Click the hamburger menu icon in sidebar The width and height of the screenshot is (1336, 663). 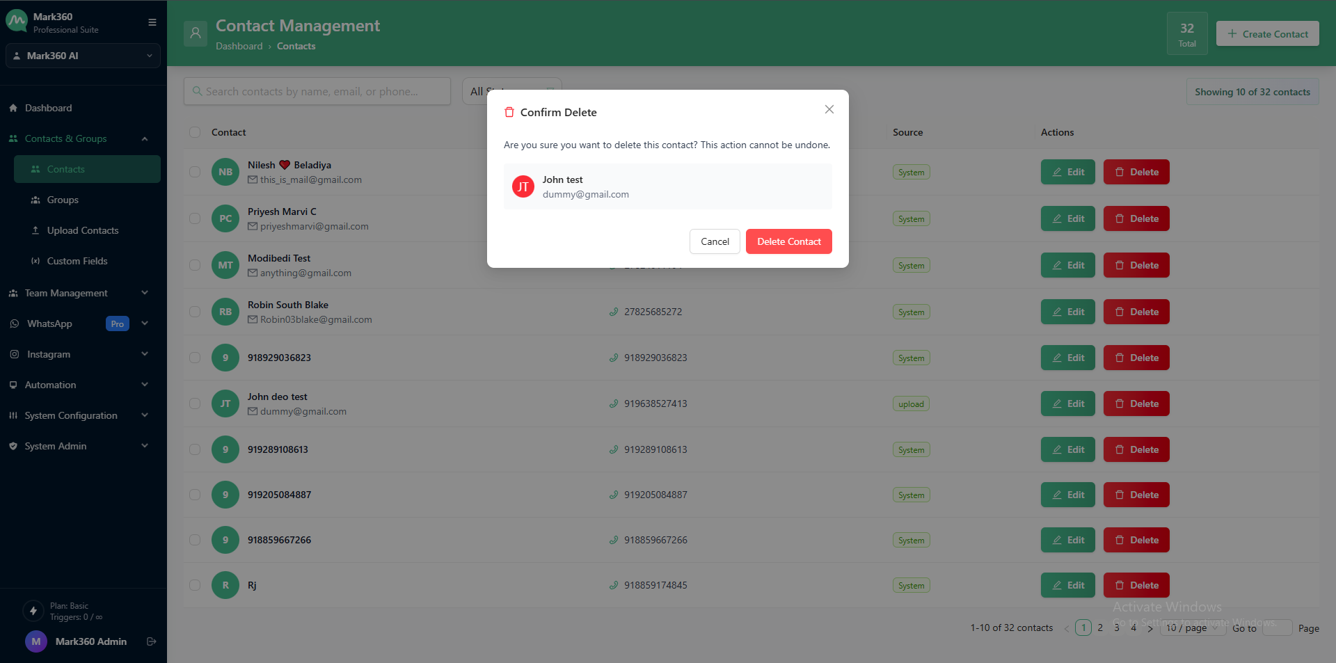tap(152, 22)
